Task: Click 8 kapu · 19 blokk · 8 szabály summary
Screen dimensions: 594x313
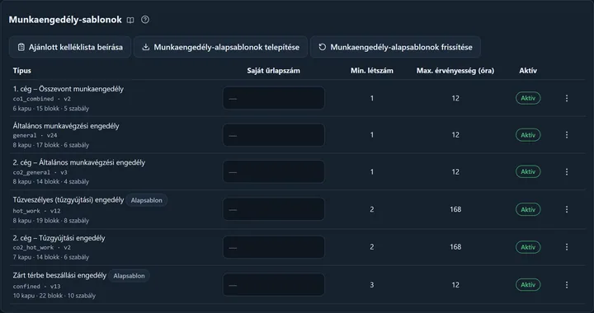Action: pyautogui.click(x=51, y=221)
